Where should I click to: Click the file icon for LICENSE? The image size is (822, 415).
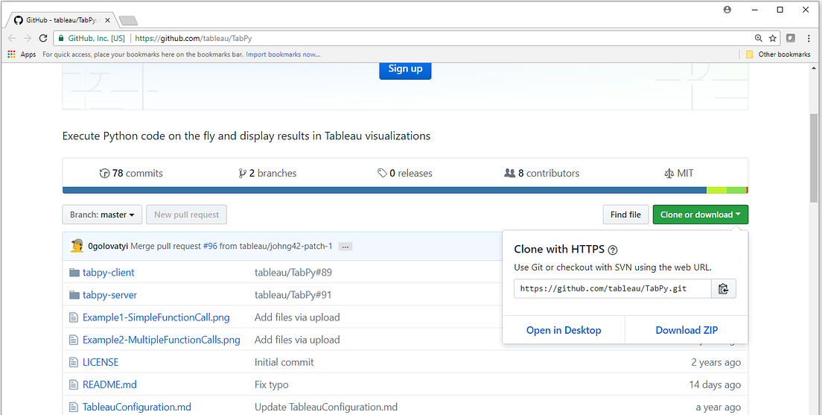74,362
